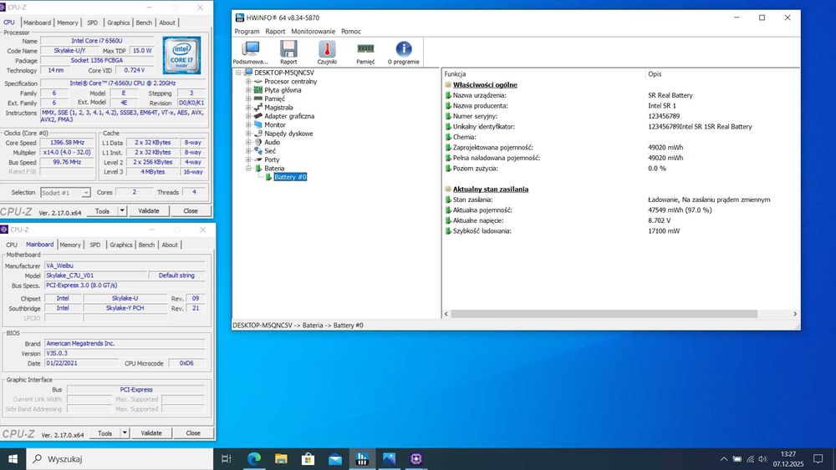Click the volume speaker tray icon
This screenshot has height=470, width=836.
click(762, 459)
